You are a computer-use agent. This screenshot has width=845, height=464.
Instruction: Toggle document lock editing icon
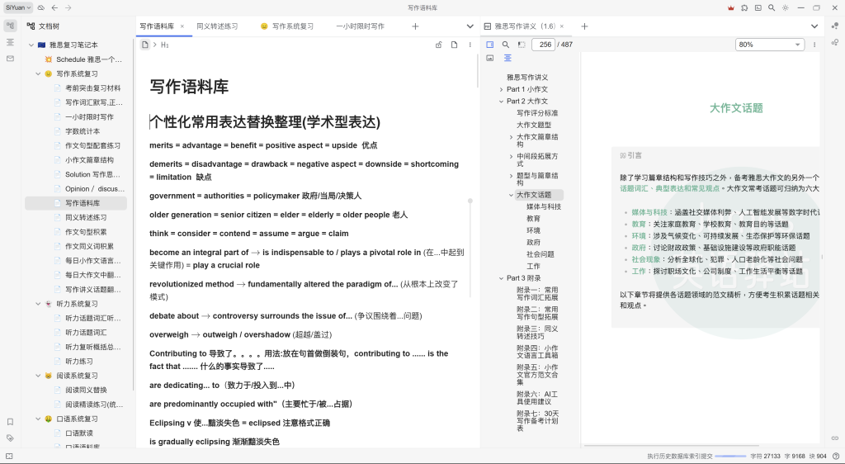pos(439,45)
